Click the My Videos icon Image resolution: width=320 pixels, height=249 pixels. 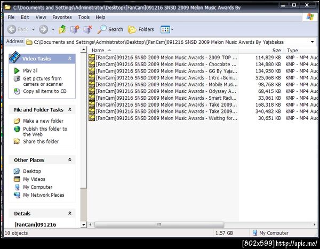click(x=17, y=179)
